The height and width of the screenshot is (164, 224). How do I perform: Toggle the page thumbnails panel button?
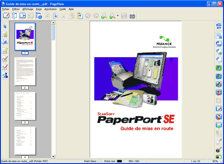(x=14, y=16)
